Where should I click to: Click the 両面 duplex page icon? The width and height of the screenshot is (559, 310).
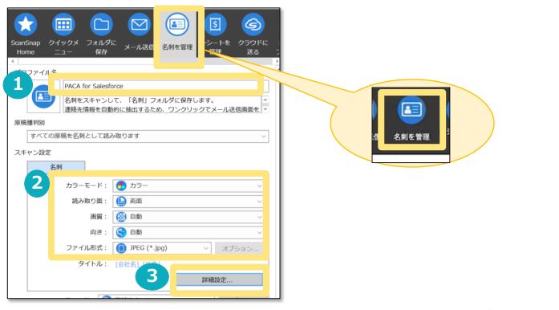tap(121, 202)
